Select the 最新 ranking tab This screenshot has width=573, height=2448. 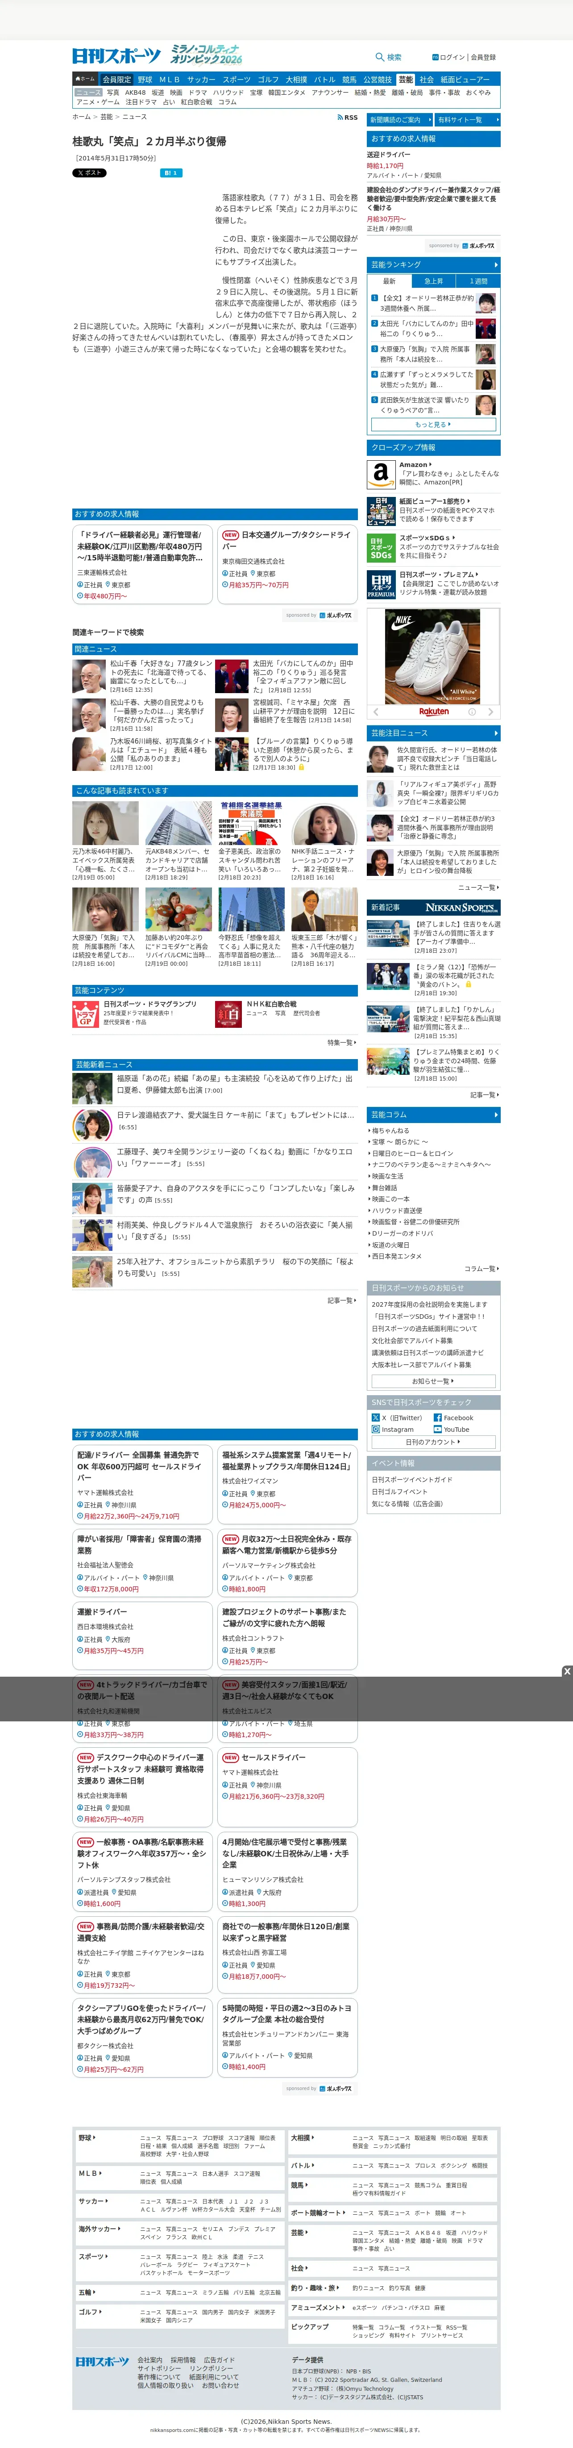[x=389, y=281]
